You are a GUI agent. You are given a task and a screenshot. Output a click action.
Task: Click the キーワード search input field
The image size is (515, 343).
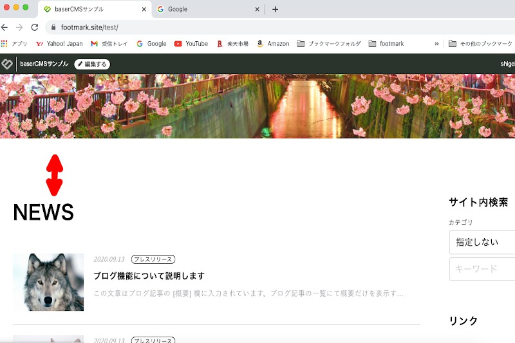pyautogui.click(x=483, y=269)
